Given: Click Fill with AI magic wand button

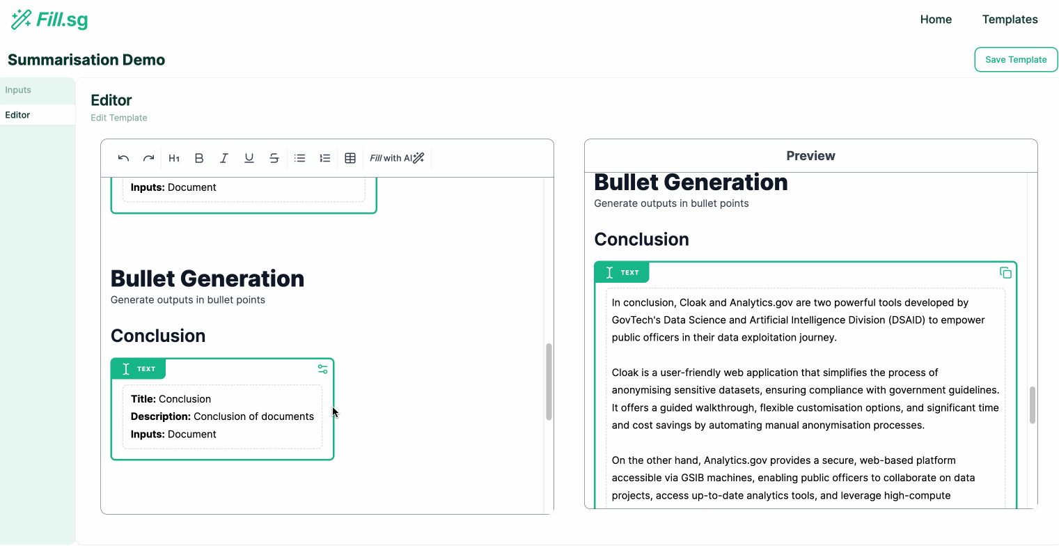Looking at the screenshot, I should coord(397,158).
